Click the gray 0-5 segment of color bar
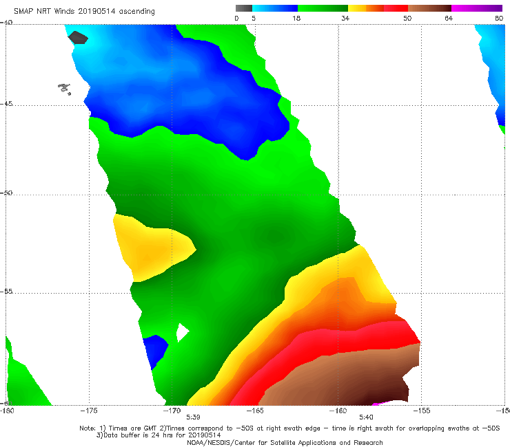 click(x=243, y=8)
